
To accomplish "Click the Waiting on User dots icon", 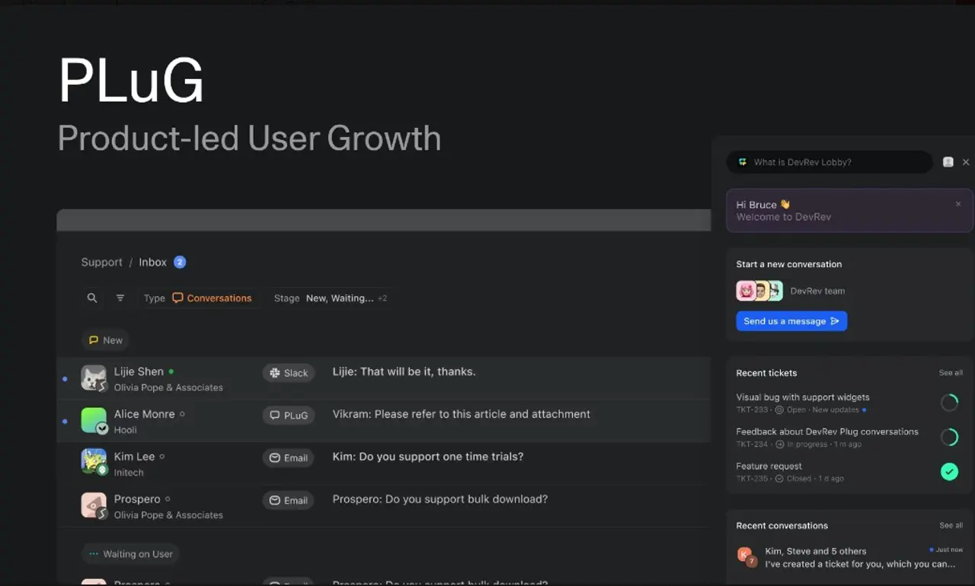I will tap(94, 554).
